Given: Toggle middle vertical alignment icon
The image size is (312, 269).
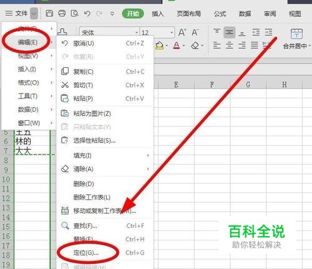Looking at the screenshot, I should tap(229, 32).
